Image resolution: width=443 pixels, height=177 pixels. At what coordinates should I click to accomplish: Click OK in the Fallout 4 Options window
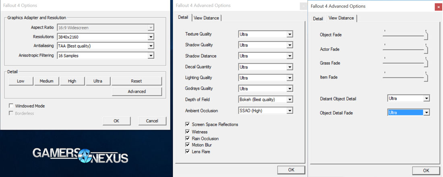(116, 121)
